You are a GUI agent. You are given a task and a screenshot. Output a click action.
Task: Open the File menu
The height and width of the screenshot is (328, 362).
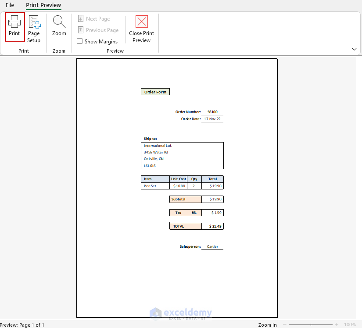10,5
